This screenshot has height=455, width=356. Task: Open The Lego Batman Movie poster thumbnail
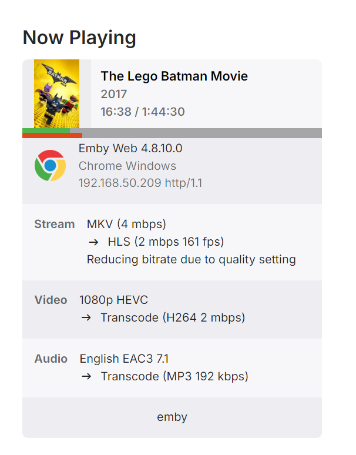(56, 93)
